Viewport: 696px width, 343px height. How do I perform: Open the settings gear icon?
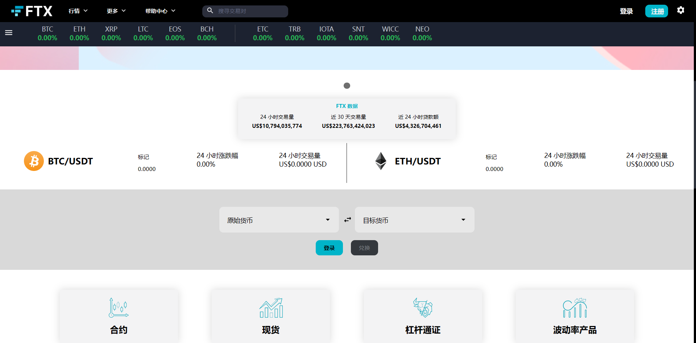[x=680, y=11]
